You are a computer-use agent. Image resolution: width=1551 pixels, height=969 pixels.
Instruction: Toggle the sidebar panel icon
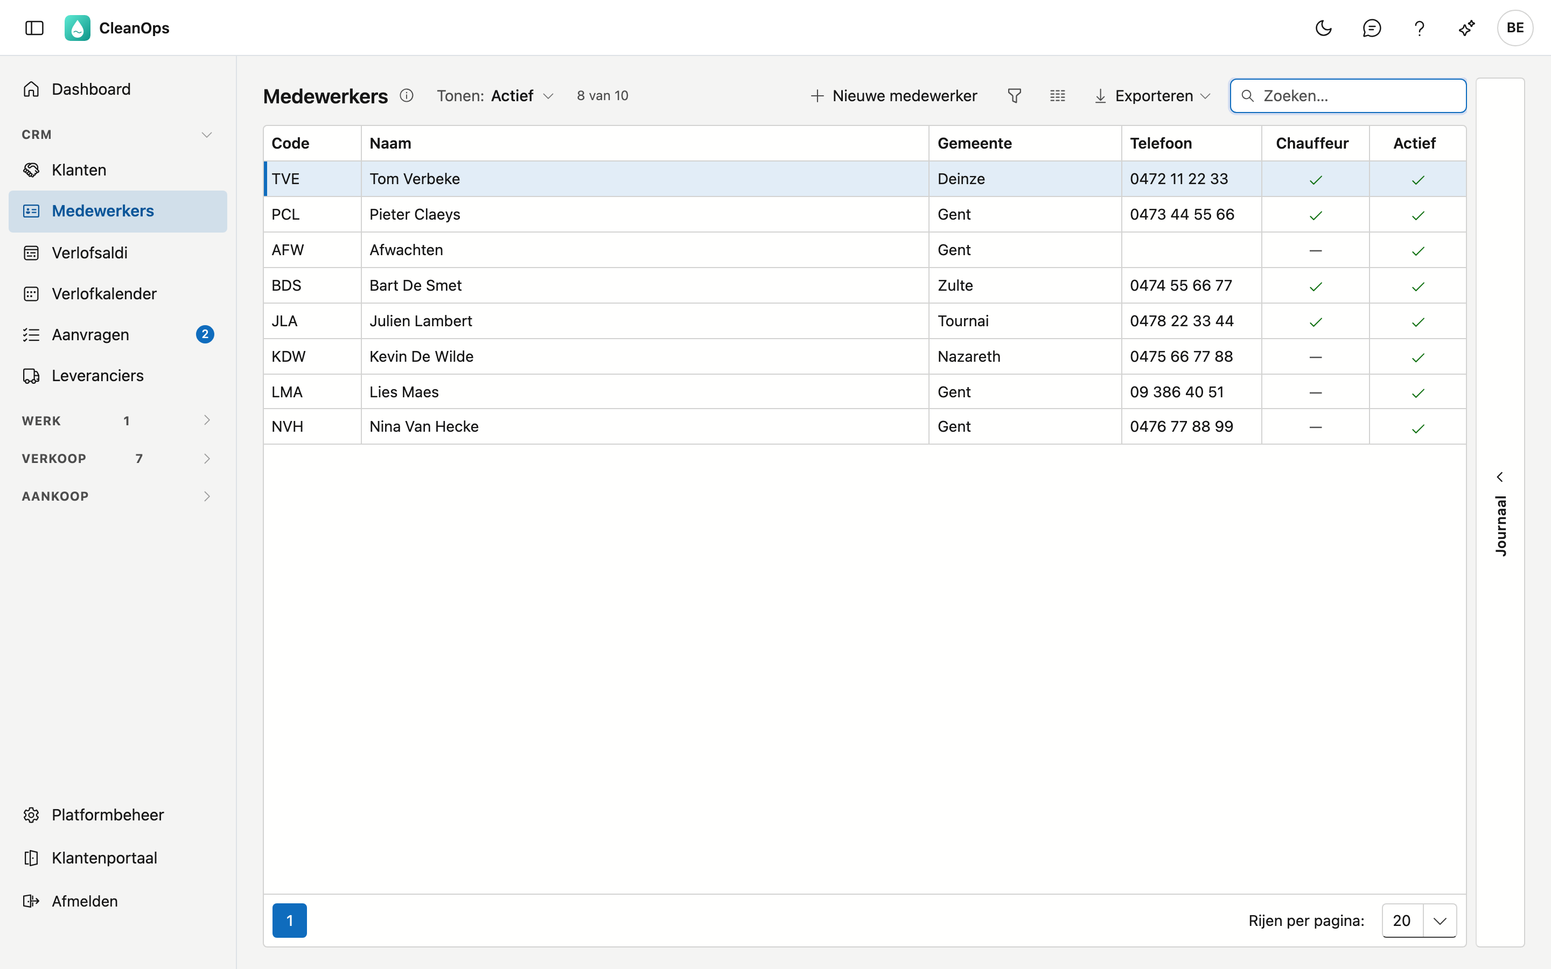click(x=34, y=27)
